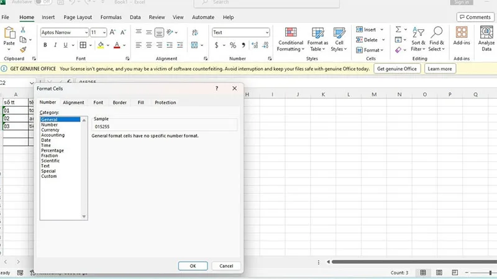Screen dimensions: 497x279
Task: Click Help question mark in Format Cells
Action: point(217,88)
